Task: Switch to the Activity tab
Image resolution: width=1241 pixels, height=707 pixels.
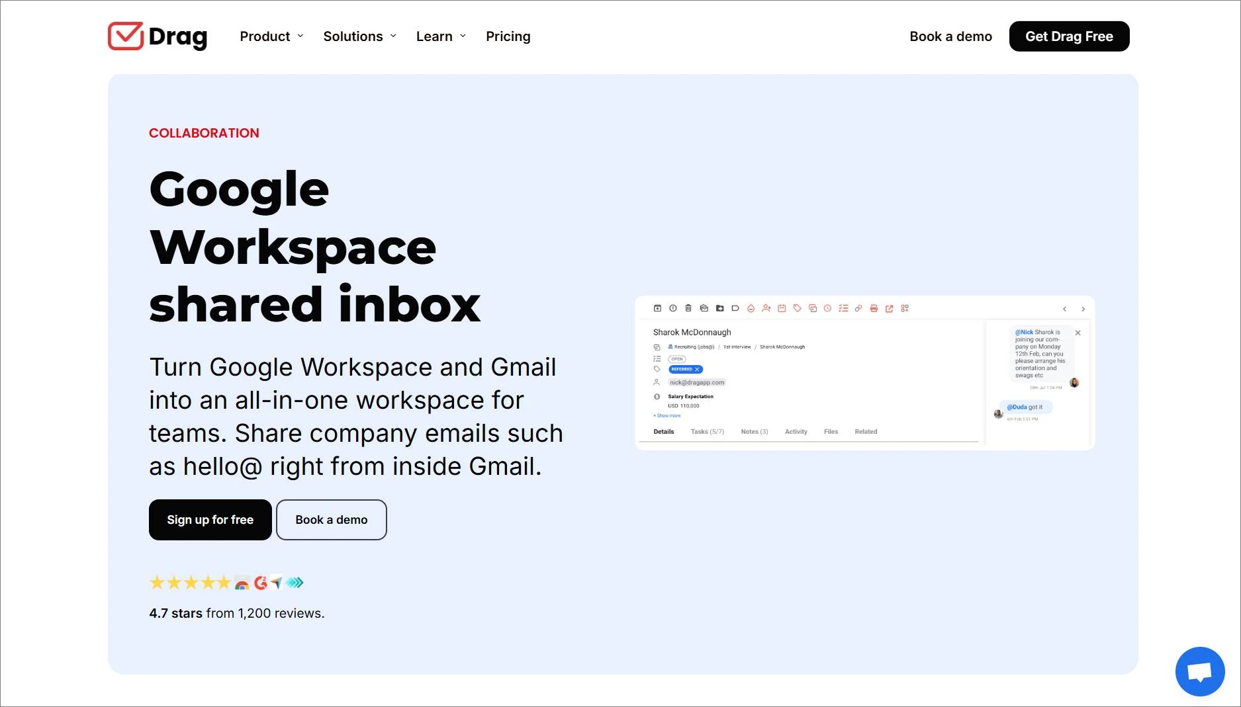Action: coord(796,432)
